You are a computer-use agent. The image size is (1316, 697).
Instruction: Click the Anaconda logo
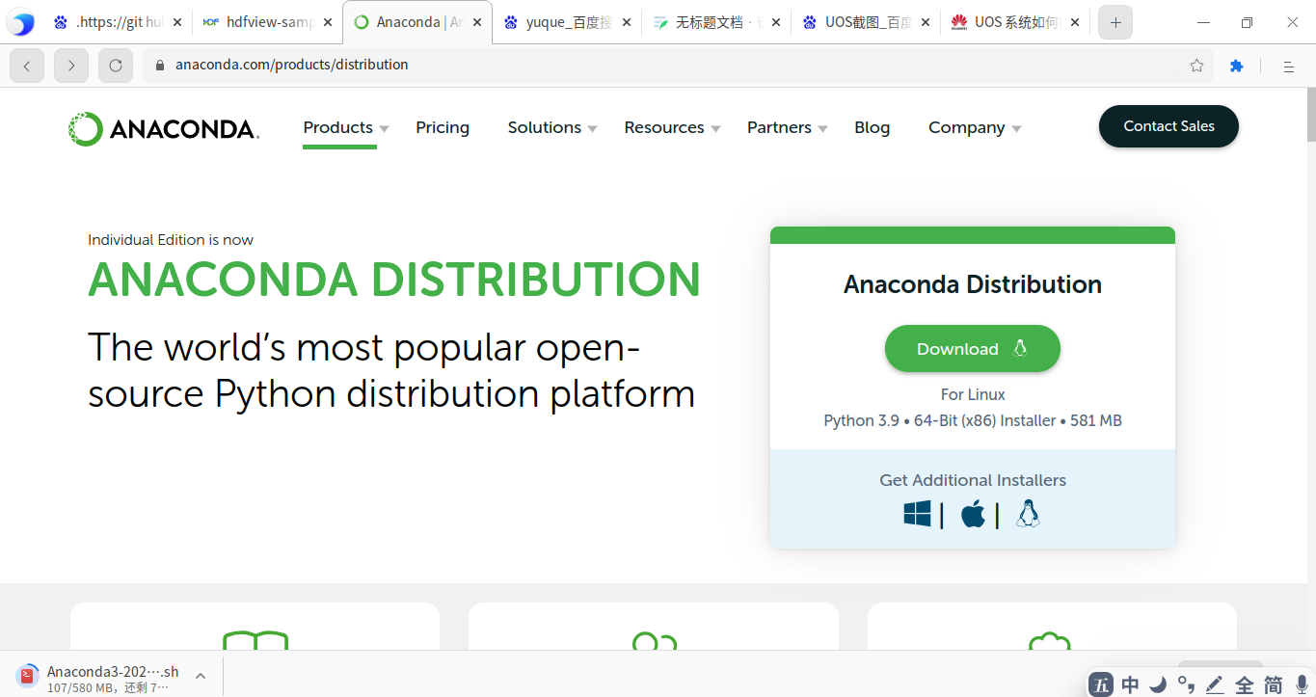coord(163,129)
